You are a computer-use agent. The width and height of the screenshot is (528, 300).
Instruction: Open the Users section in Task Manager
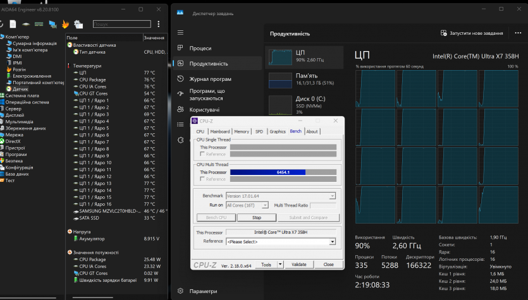point(204,109)
